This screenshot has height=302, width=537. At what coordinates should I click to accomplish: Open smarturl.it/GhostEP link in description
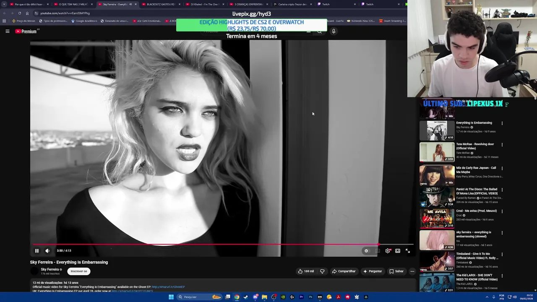tap(168, 287)
